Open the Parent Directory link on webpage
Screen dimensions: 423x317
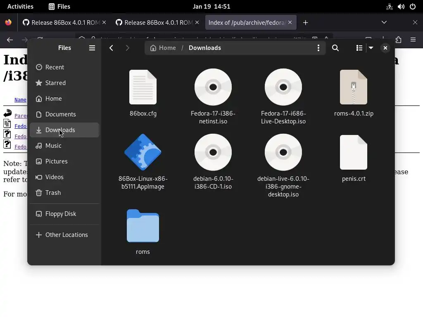click(21, 116)
